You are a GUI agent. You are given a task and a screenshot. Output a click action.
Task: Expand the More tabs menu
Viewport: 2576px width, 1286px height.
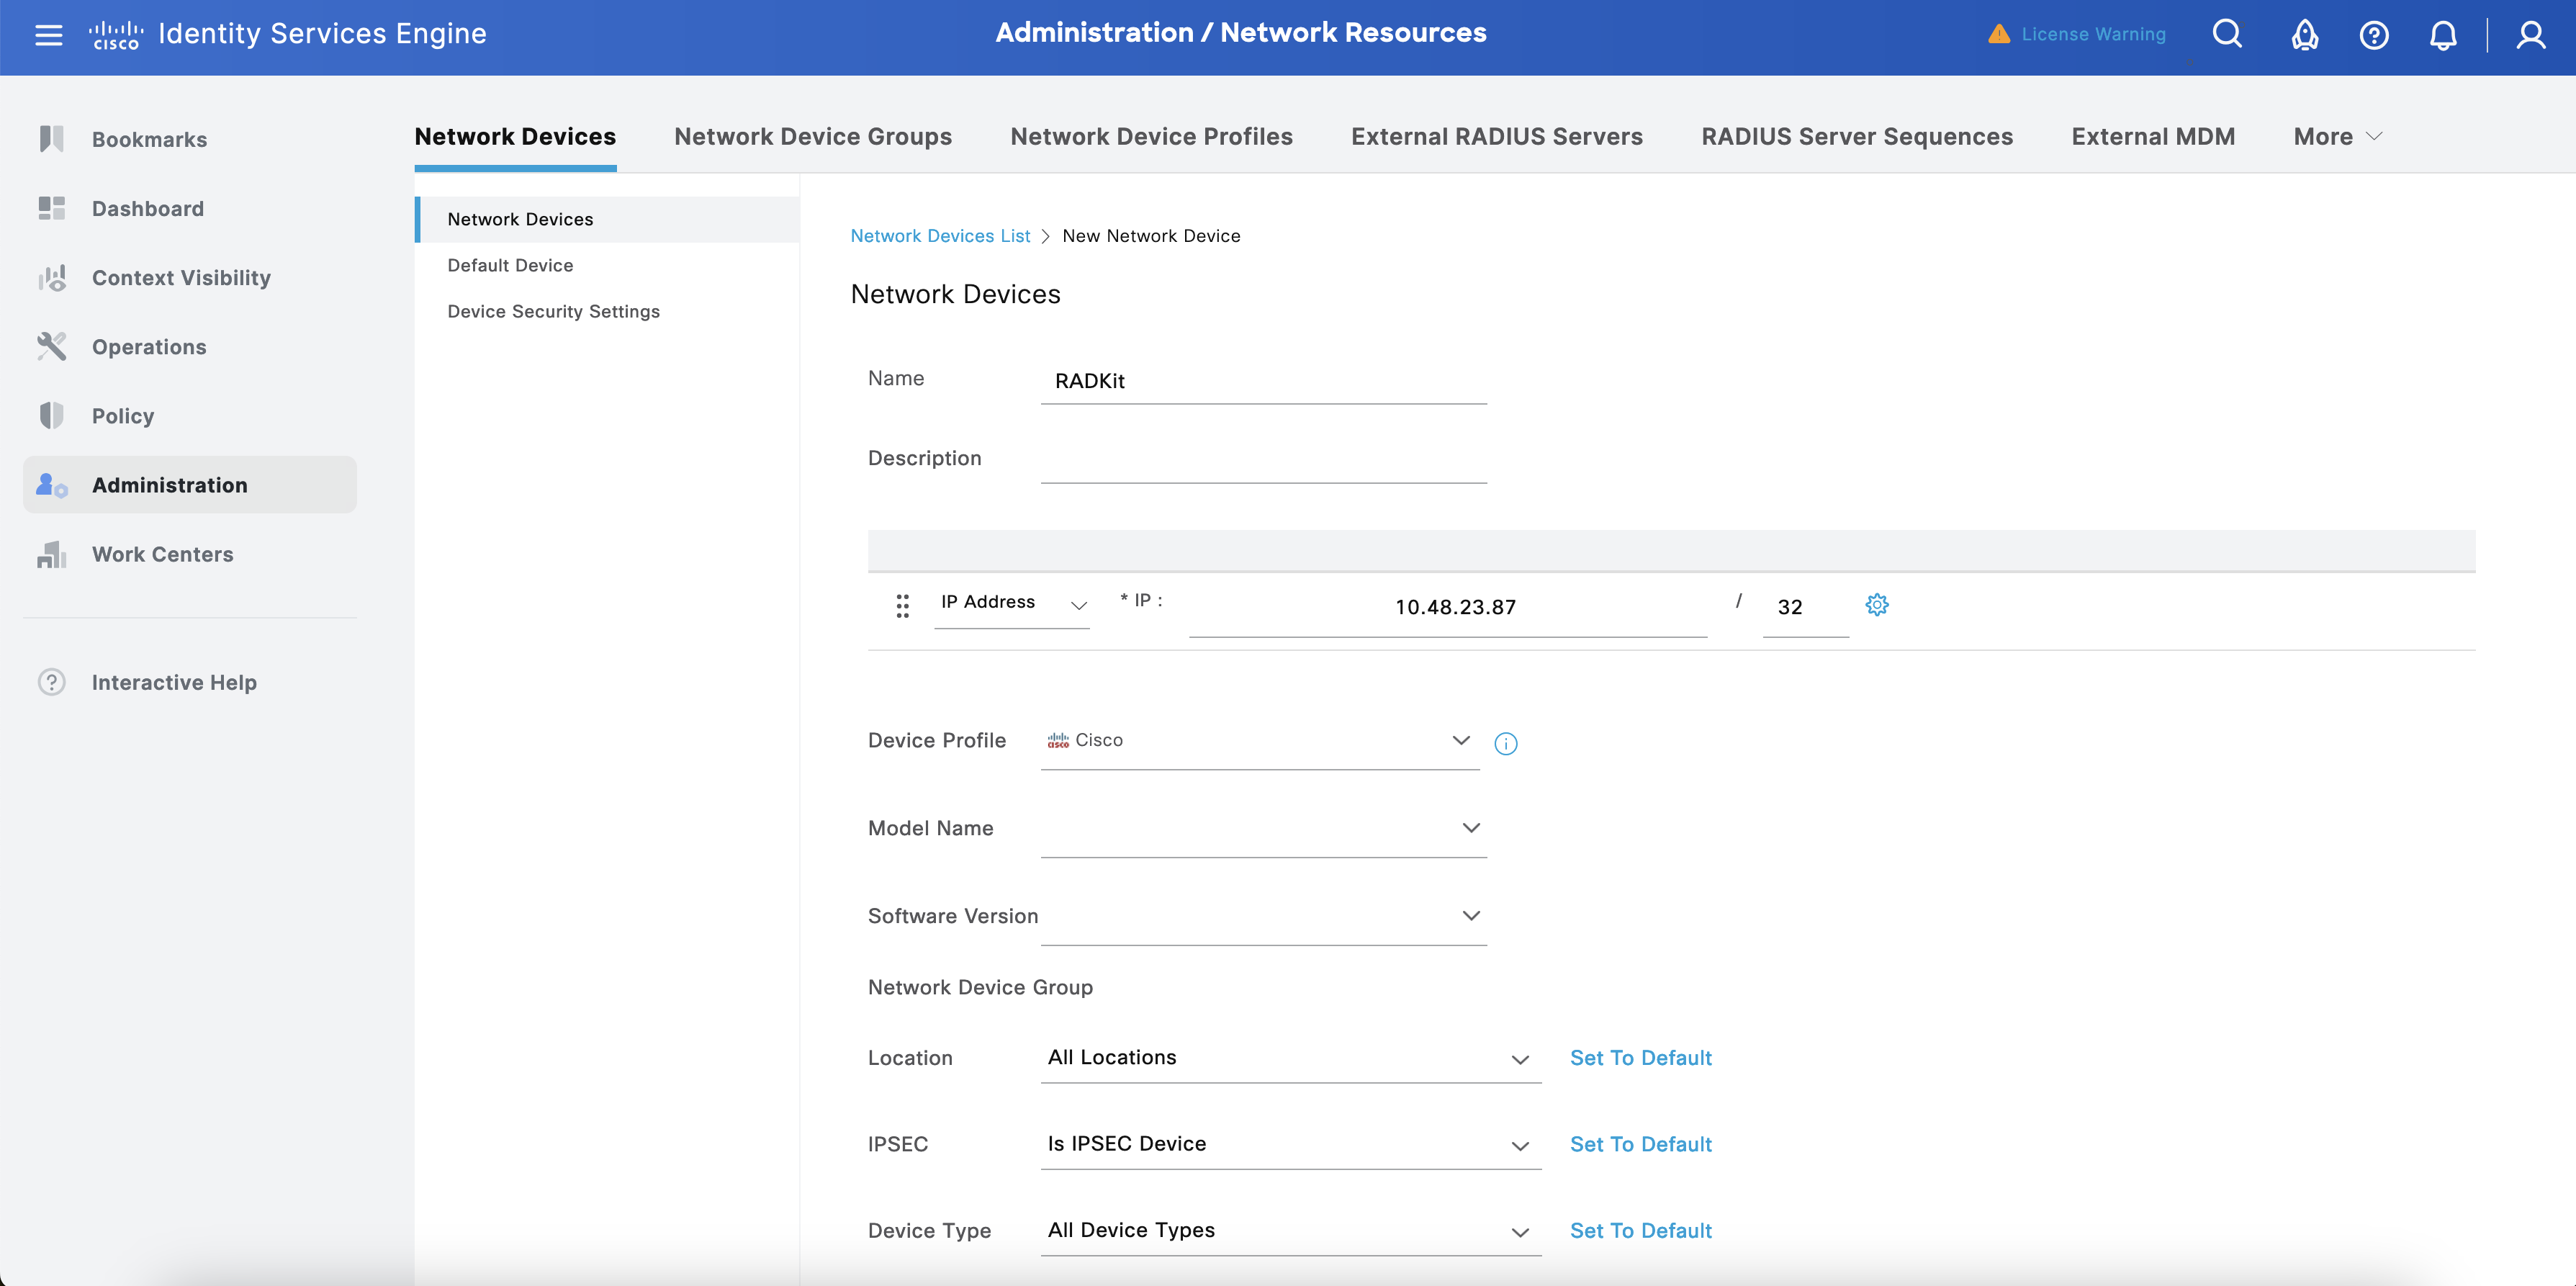[x=2337, y=137]
